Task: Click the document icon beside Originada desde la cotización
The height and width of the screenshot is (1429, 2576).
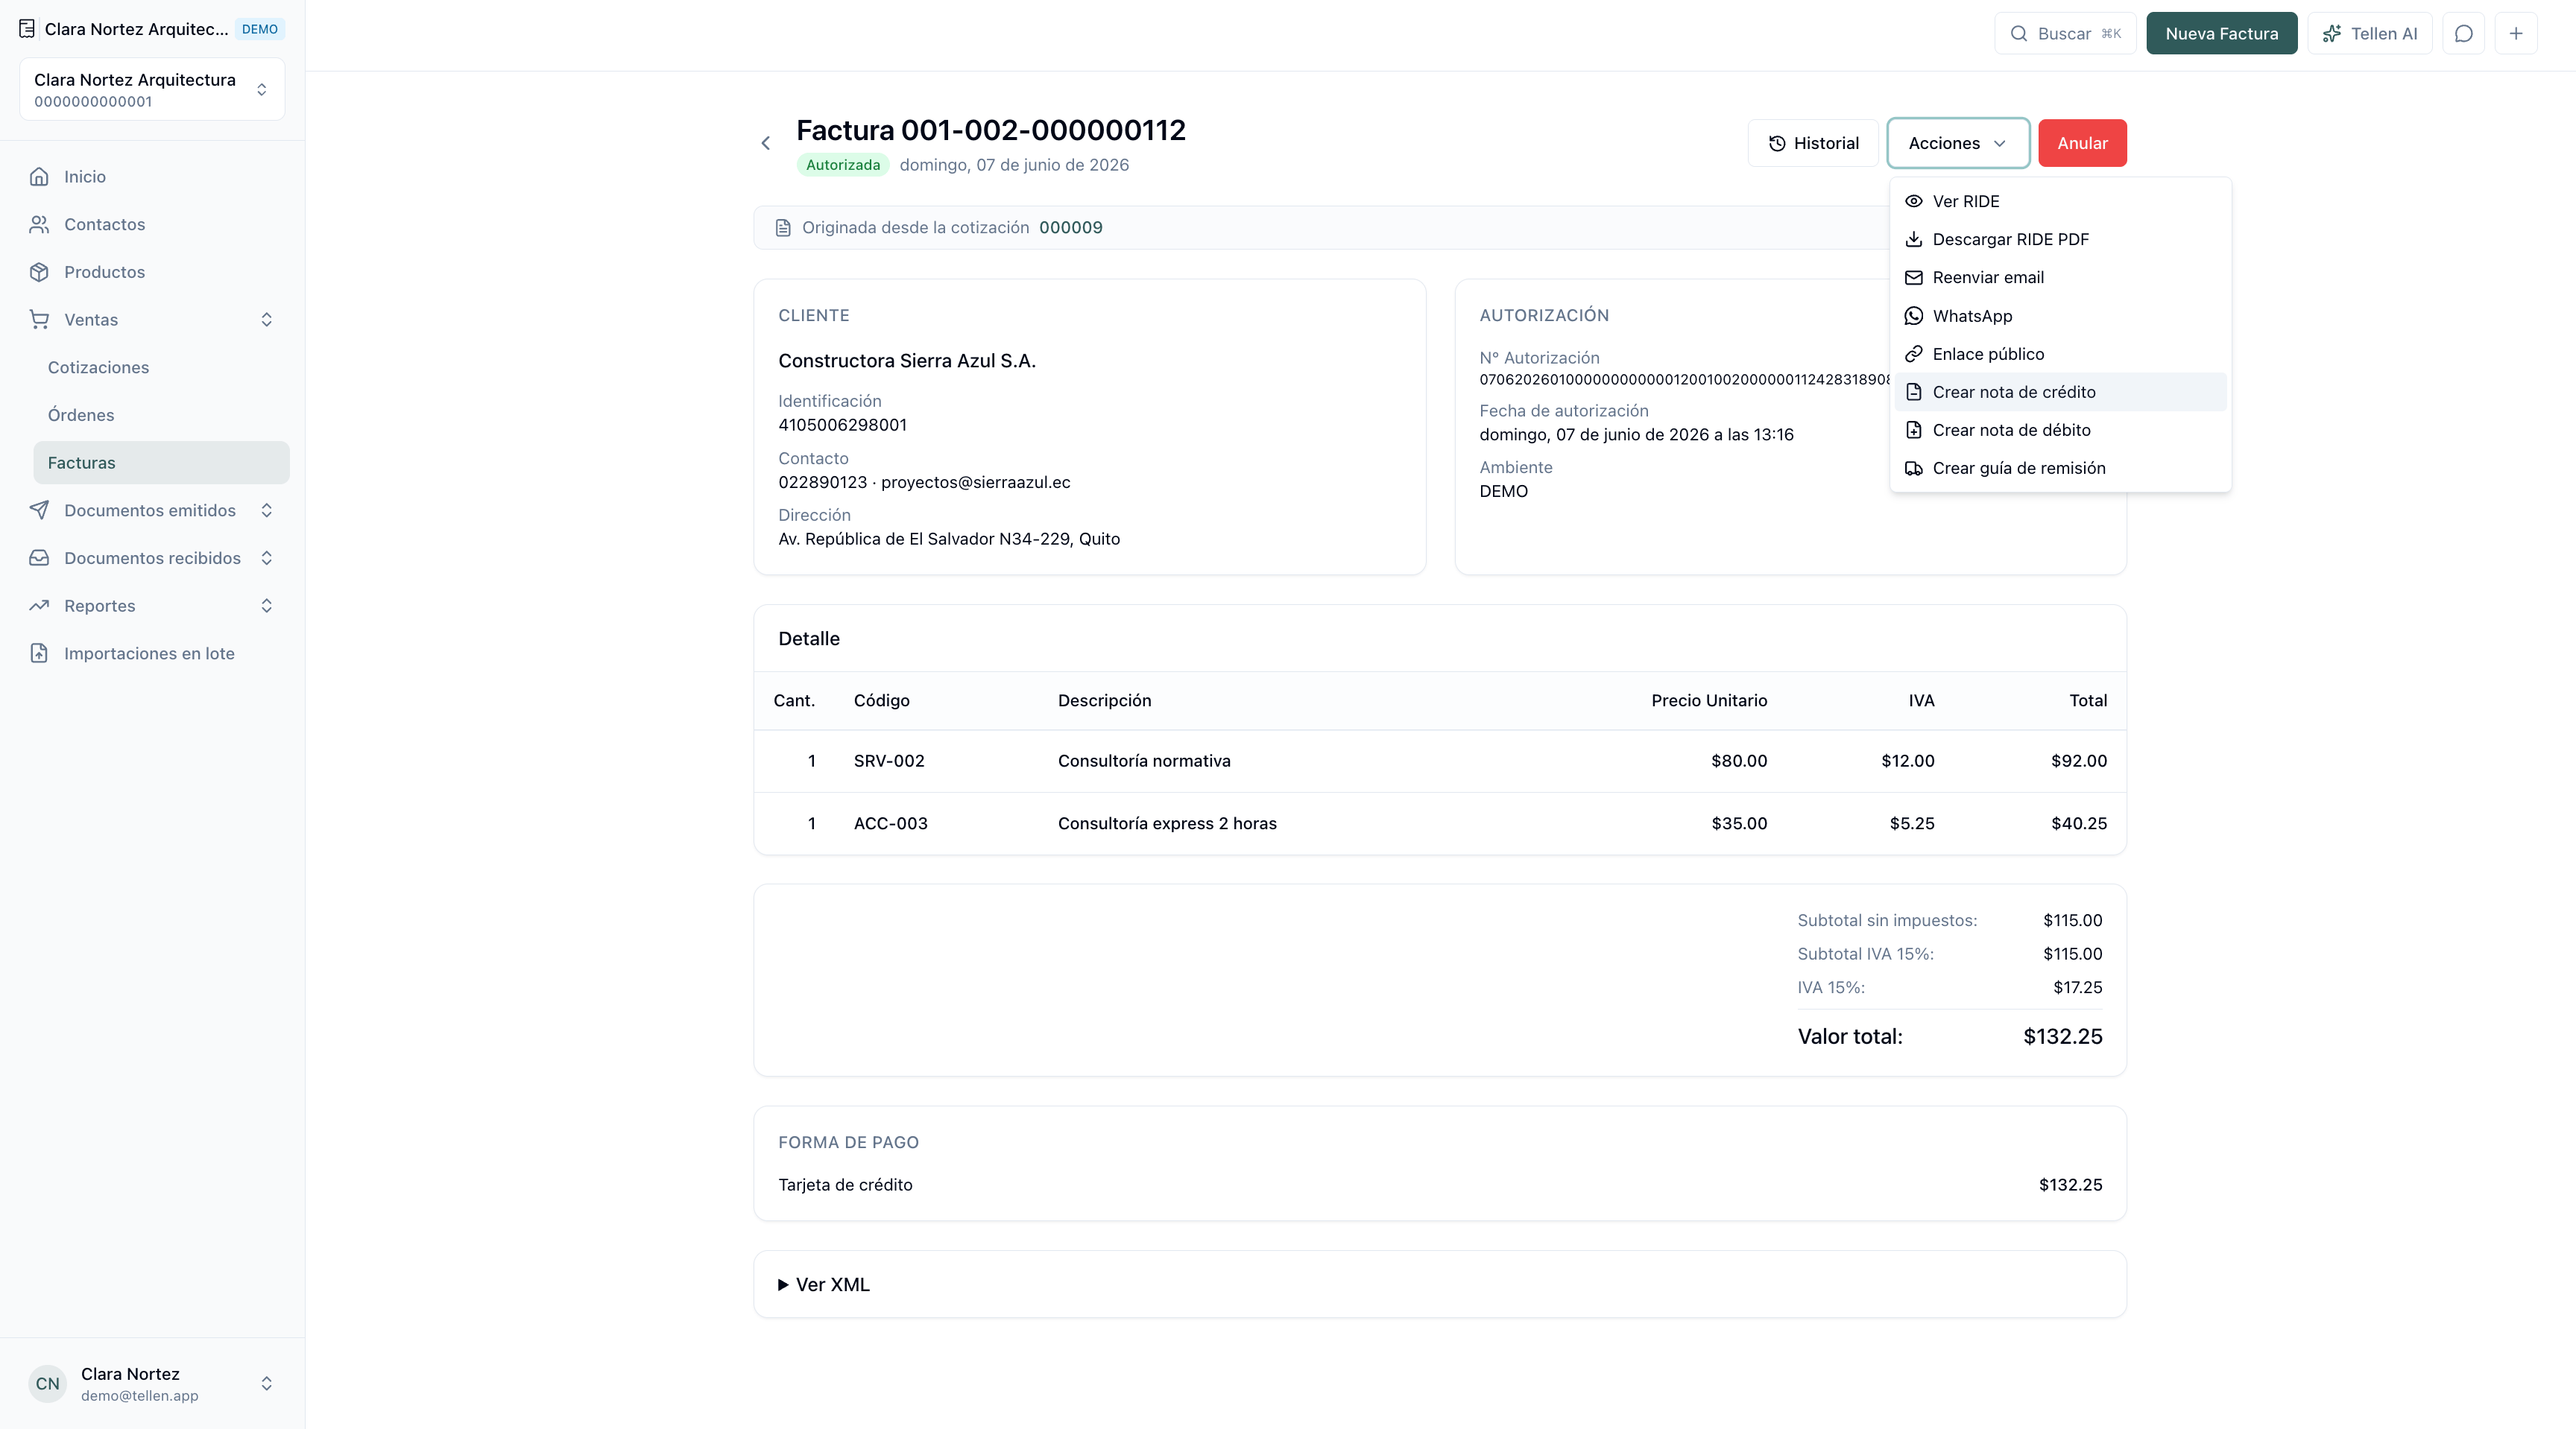Action: click(x=783, y=228)
